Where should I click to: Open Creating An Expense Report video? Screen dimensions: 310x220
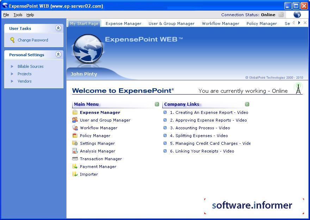[x=209, y=112]
